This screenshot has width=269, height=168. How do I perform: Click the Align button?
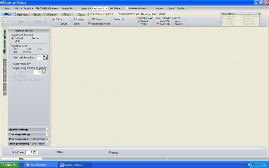tap(21, 22)
